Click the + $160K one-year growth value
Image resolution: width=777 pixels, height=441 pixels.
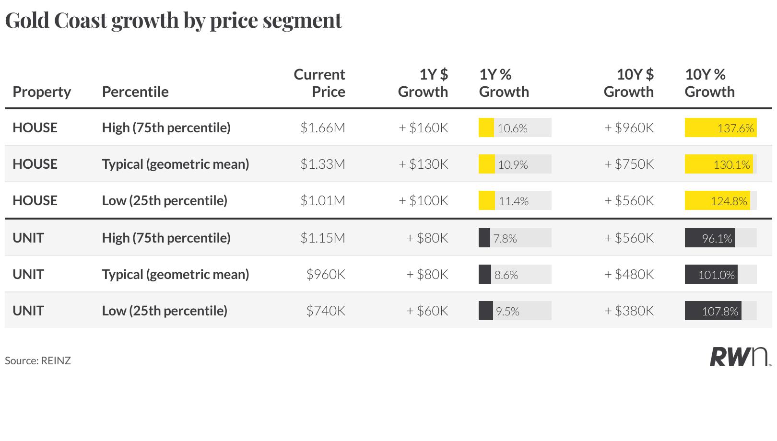tap(424, 128)
